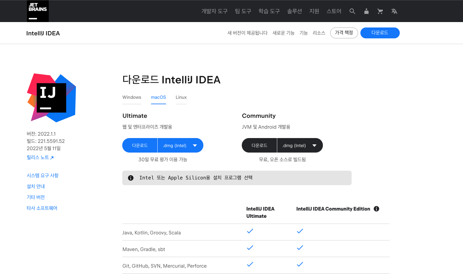Image resolution: width=463 pixels, height=274 pixels.
Task: Click the 30일 무료 평가 이용 가능 text
Action: click(x=163, y=160)
